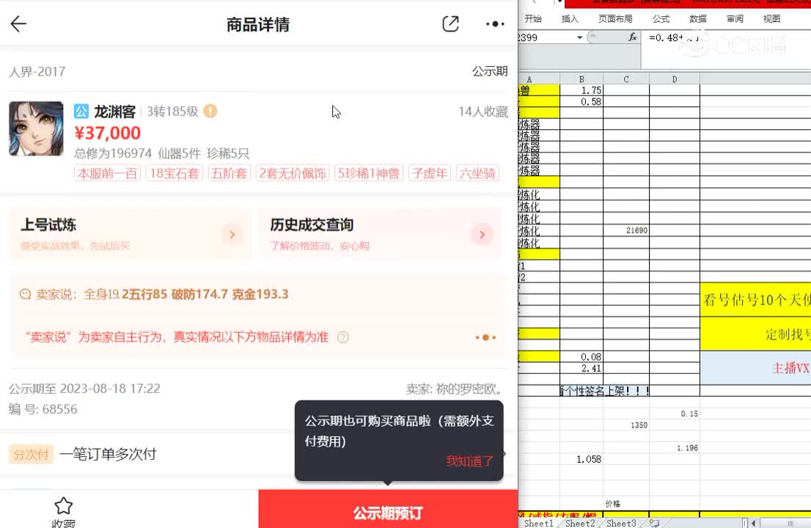The image size is (811, 528).
Task: Tap the orange info icon beside level
Action: (x=210, y=111)
